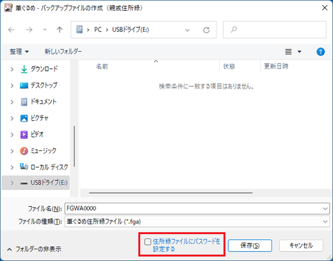Go up one folder level
The width and height of the screenshot is (333, 261).
pos(60,29)
